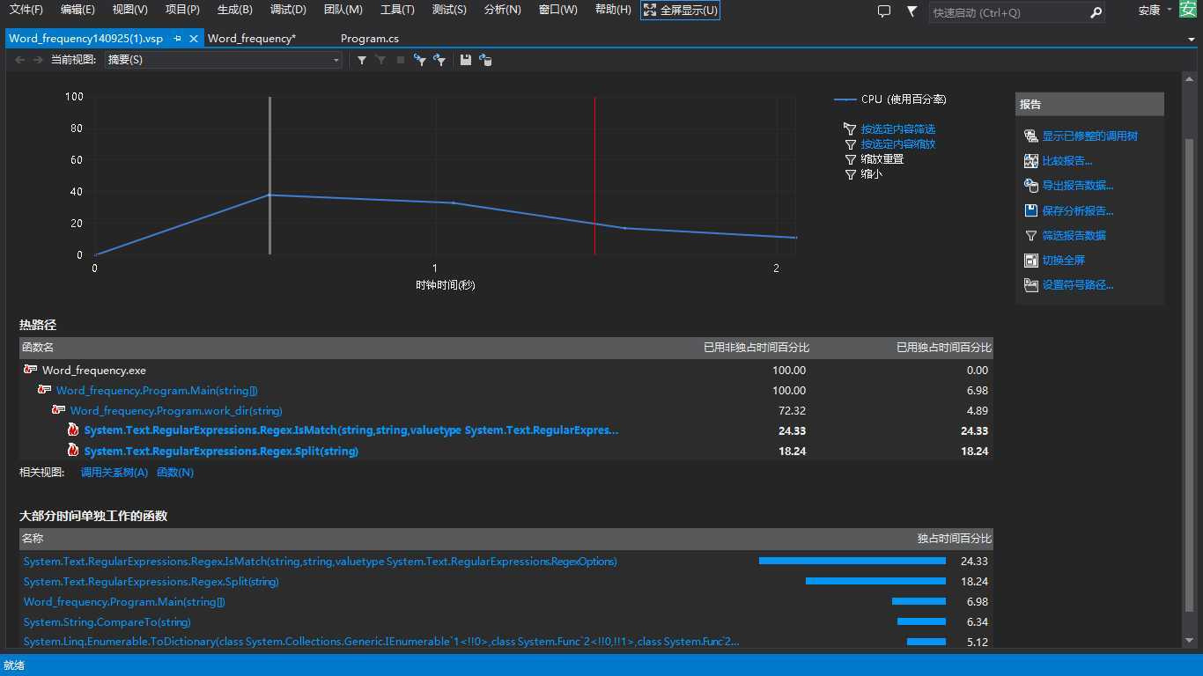Open the 函数(N) related view link
This screenshot has height=676, width=1203.
[x=175, y=473]
